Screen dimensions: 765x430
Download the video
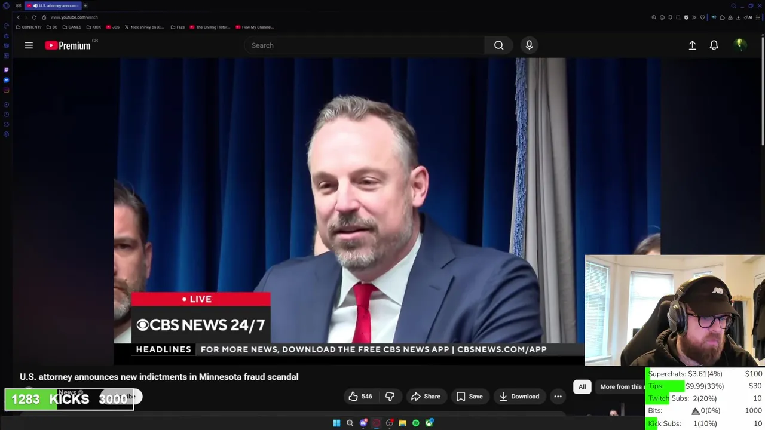click(519, 397)
